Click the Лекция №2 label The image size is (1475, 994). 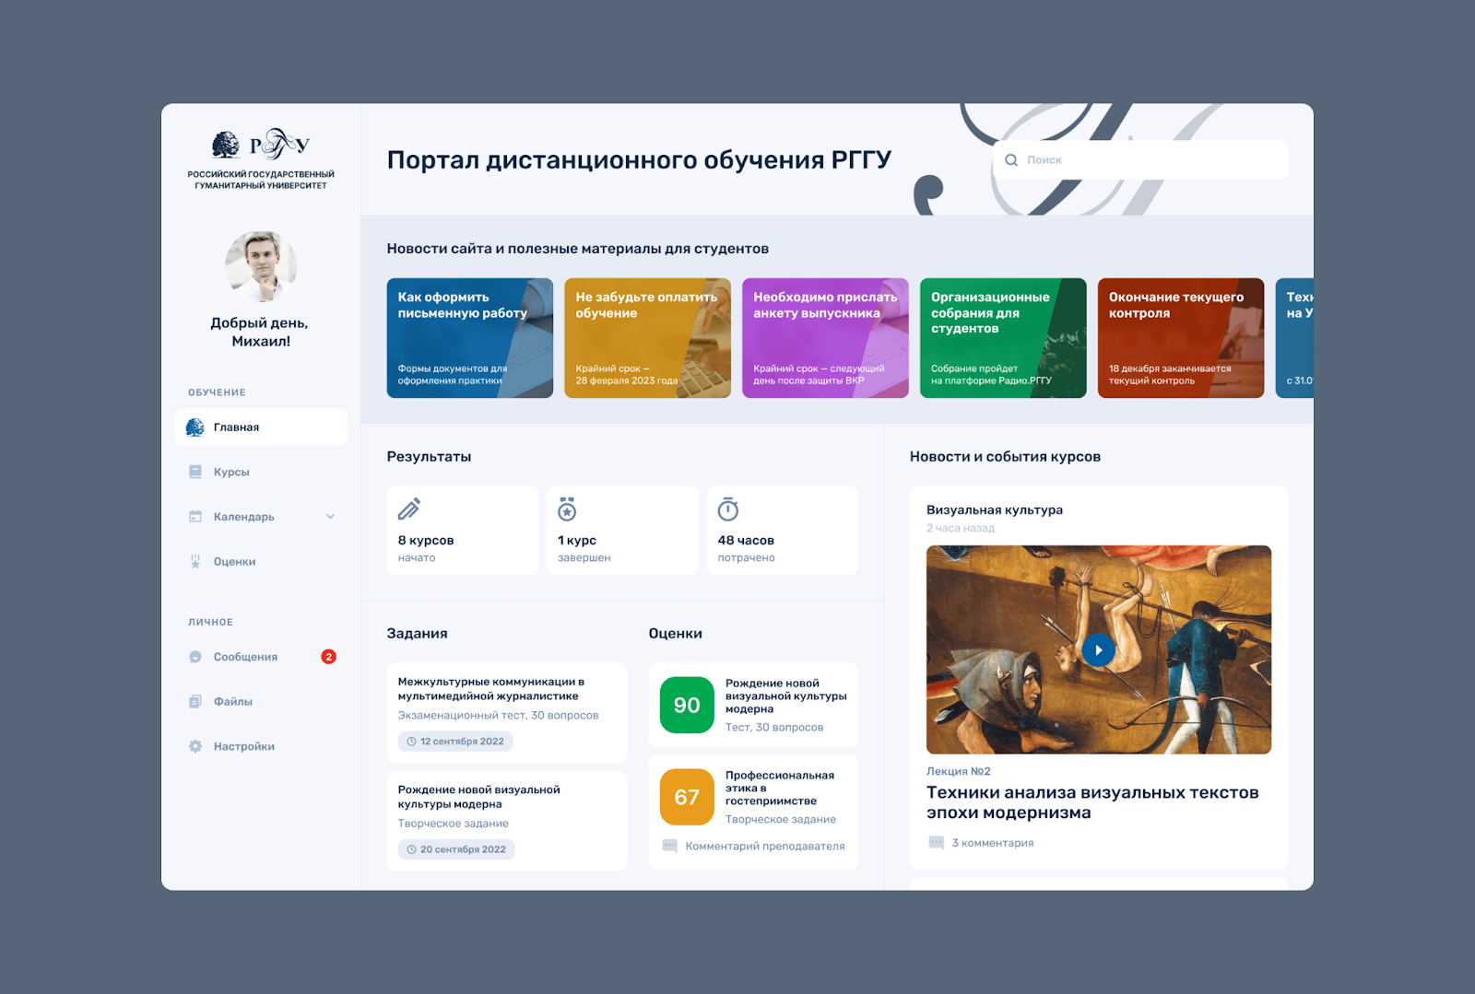[959, 771]
